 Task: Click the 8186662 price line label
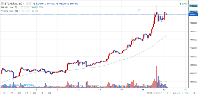[193, 6]
